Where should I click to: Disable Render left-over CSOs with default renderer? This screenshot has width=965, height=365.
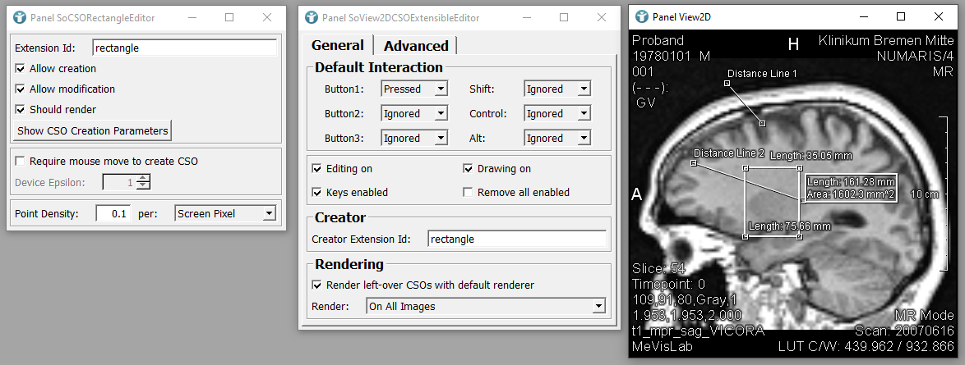coord(317,285)
